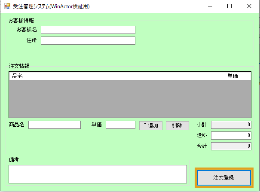Click the empty gray order list area
Screen dimensions: 260x192
coord(130,99)
